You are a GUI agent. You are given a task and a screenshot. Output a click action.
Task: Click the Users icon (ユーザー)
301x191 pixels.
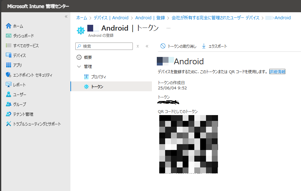pos(8,94)
